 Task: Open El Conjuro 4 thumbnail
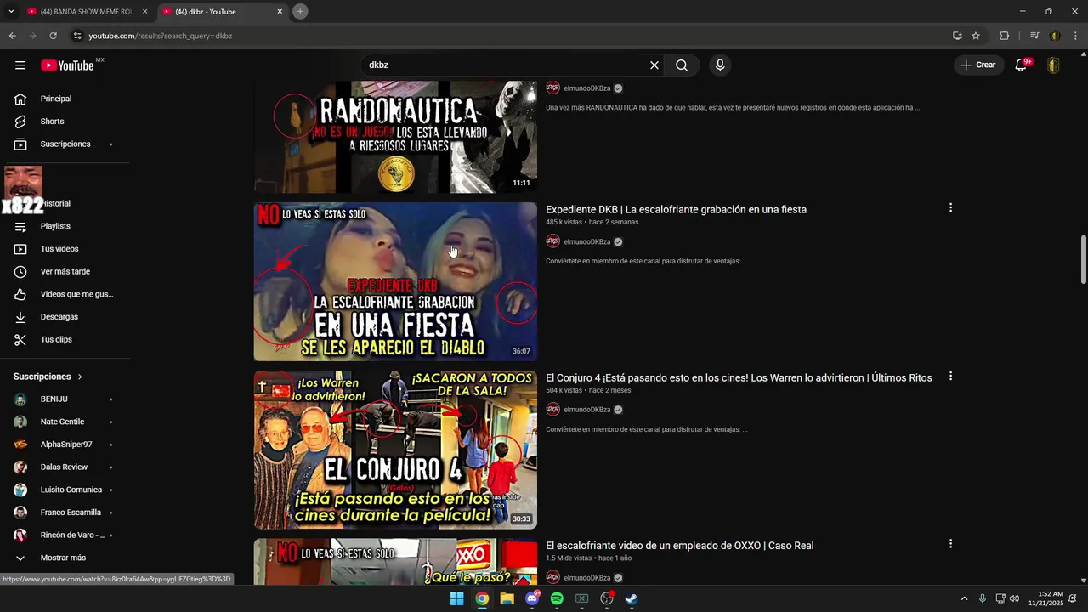pyautogui.click(x=395, y=450)
